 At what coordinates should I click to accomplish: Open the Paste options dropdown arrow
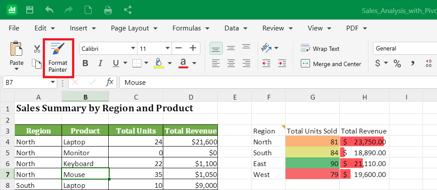[x=17, y=69]
